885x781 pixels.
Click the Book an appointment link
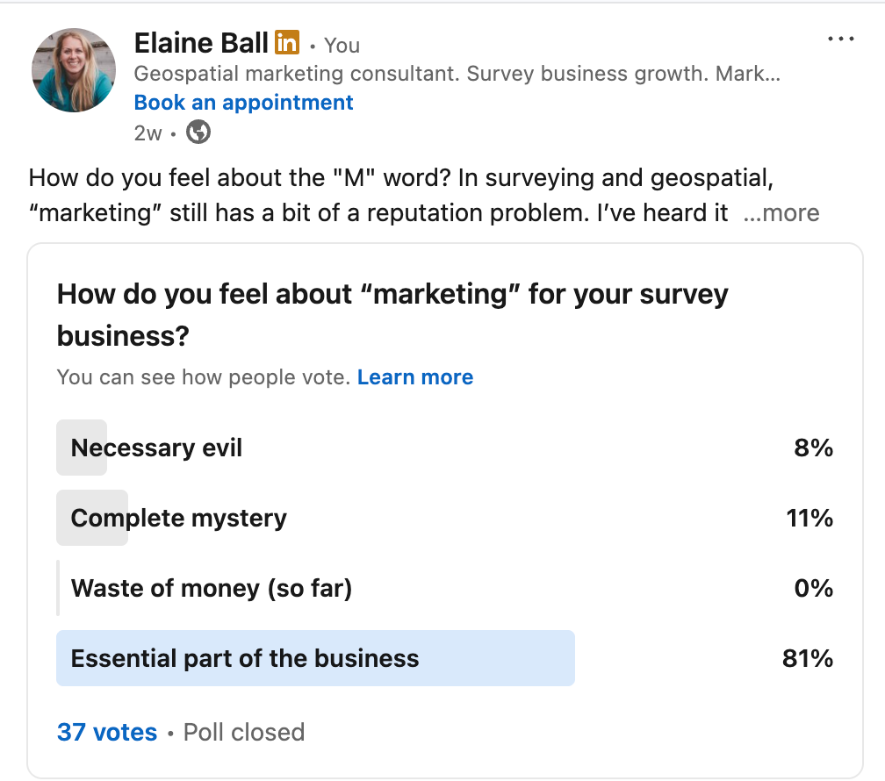(x=243, y=103)
